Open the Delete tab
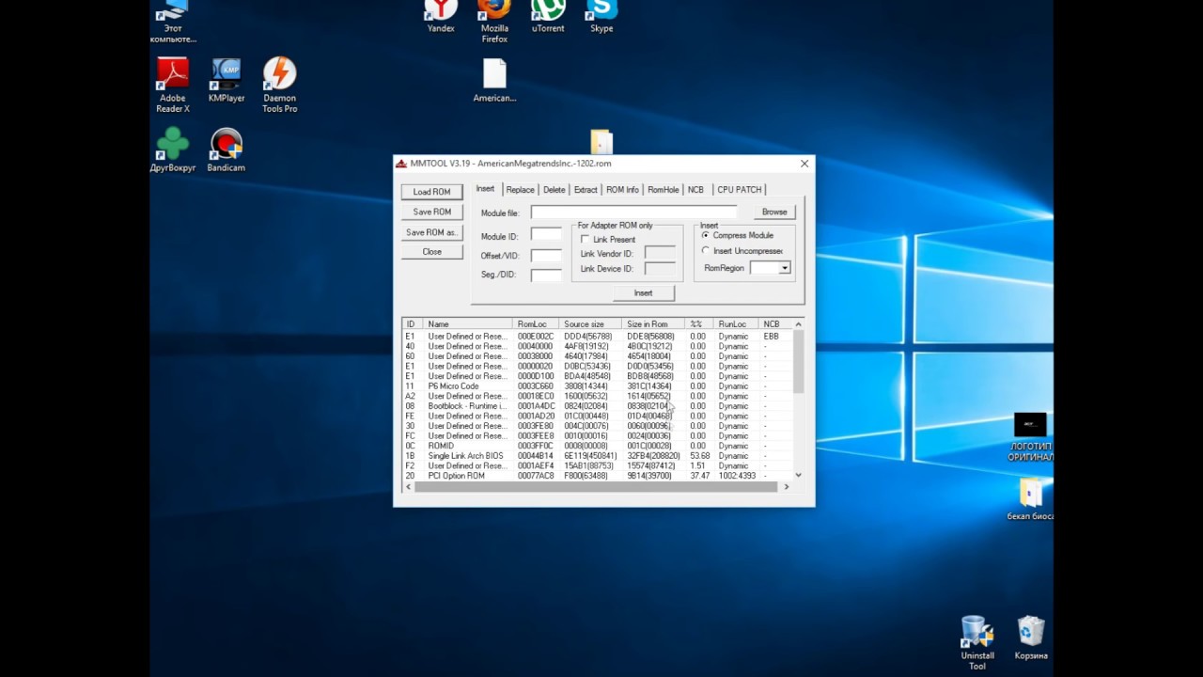The height and width of the screenshot is (677, 1203). coord(555,190)
